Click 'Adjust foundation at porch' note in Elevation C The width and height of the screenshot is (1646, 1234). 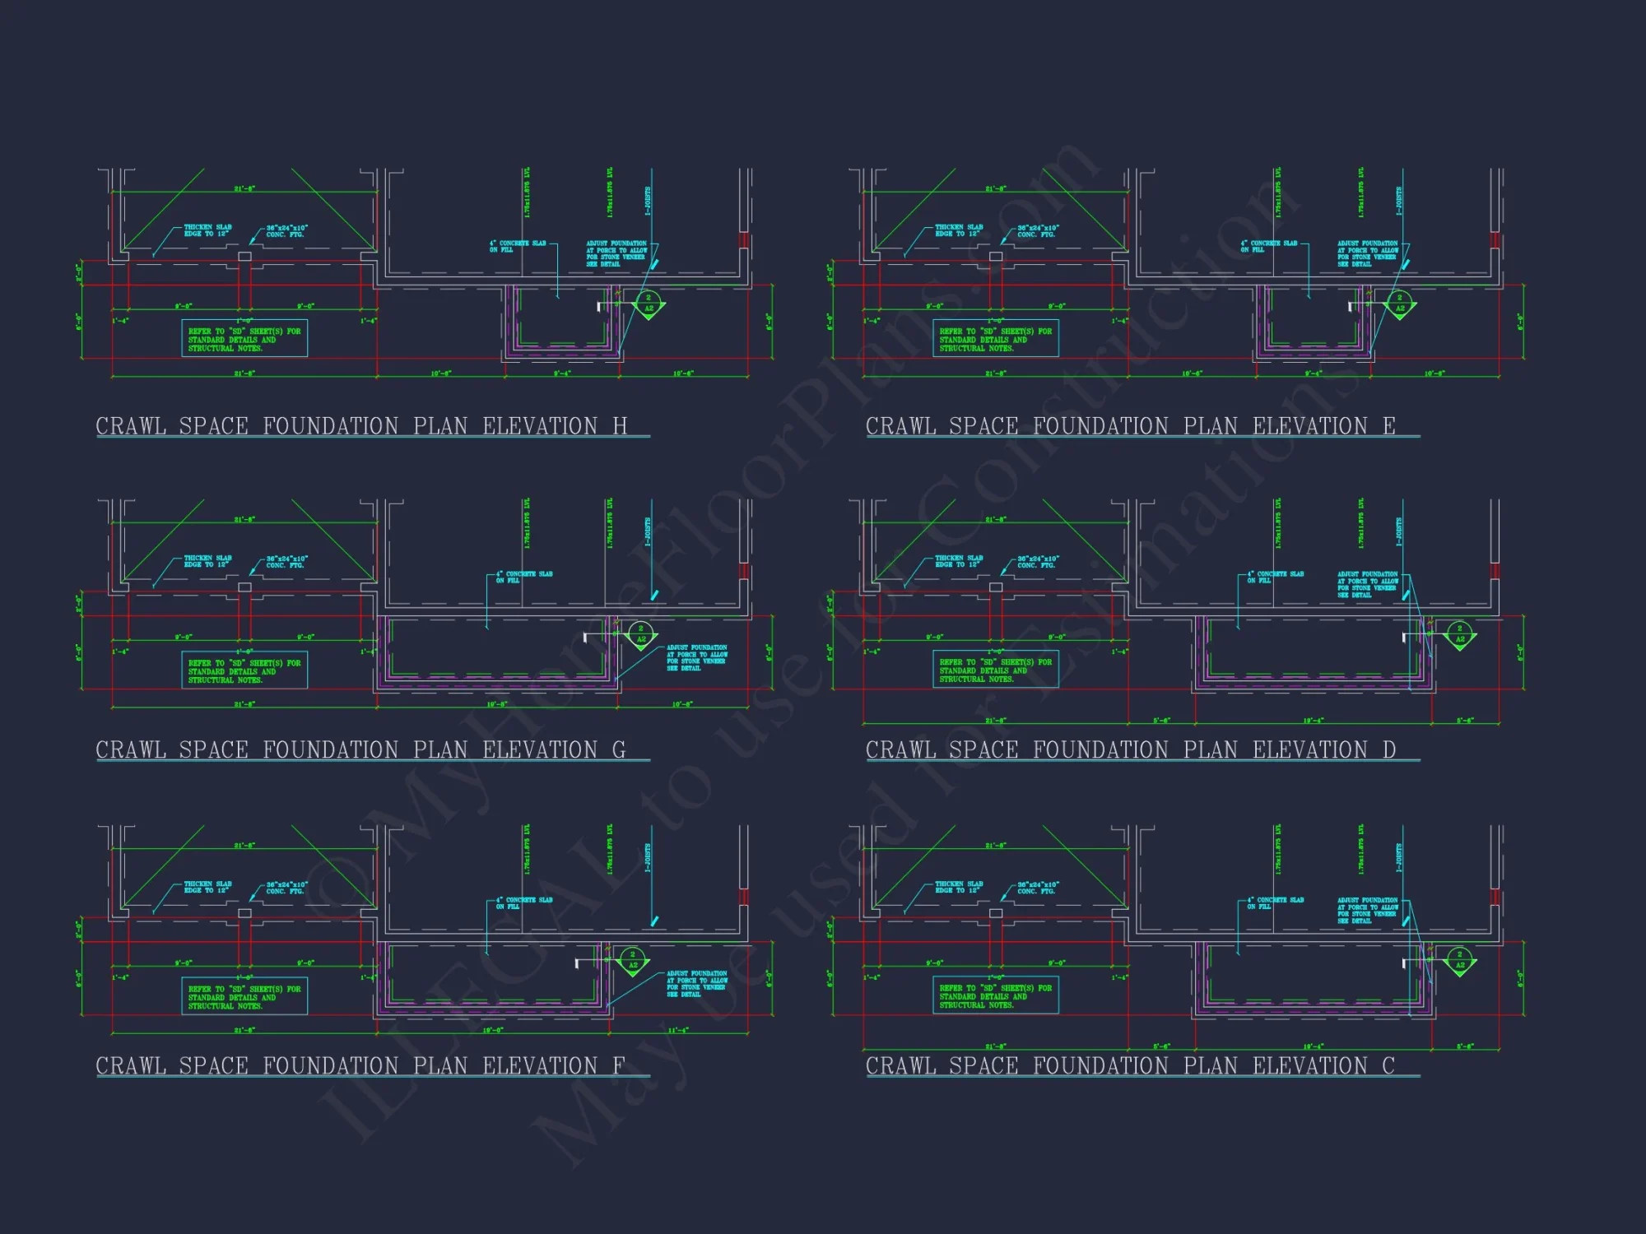click(1367, 911)
